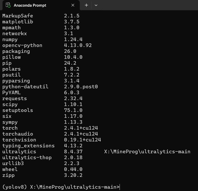Click the PyYAML package name
This screenshot has height=191, width=198.
[x=11, y=93]
